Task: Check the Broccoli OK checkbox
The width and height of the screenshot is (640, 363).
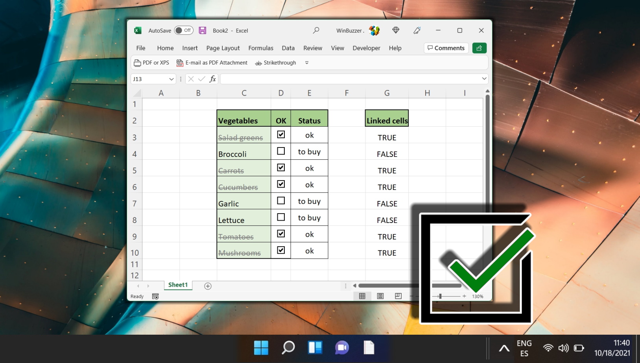Action: tap(281, 151)
